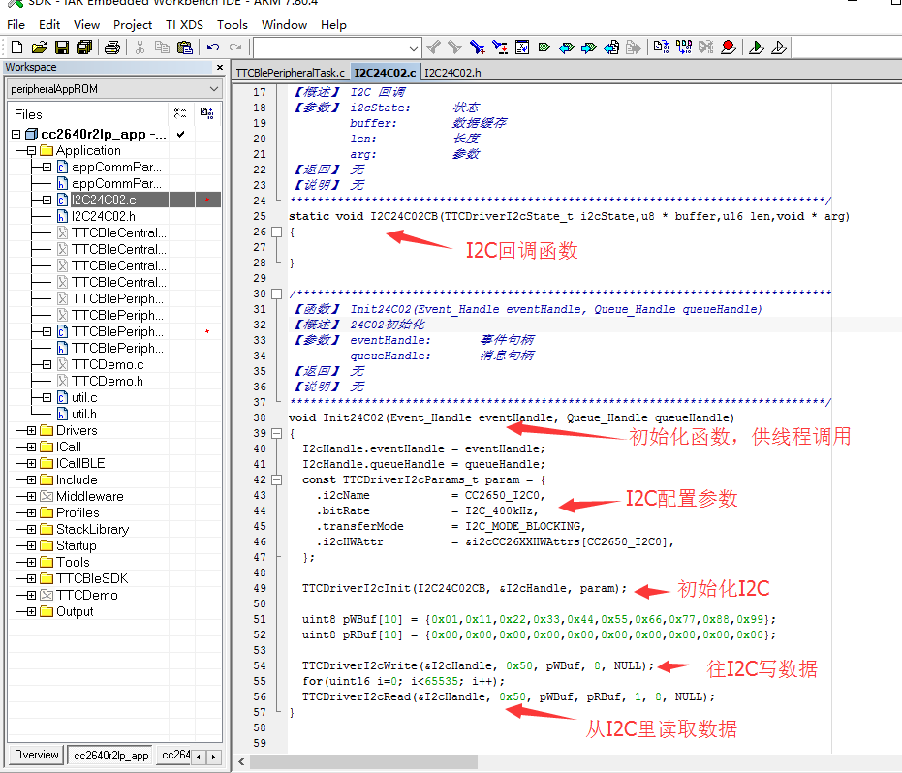The width and height of the screenshot is (902, 773).
Task: Click the Stop Build toolbar icon
Action: 706,47
